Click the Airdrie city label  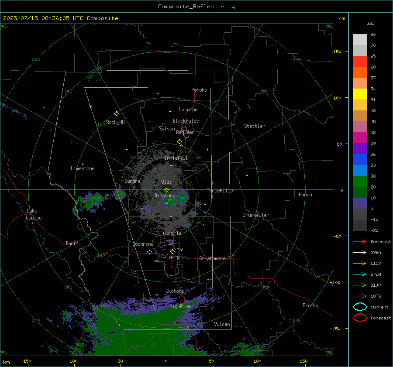point(172,233)
